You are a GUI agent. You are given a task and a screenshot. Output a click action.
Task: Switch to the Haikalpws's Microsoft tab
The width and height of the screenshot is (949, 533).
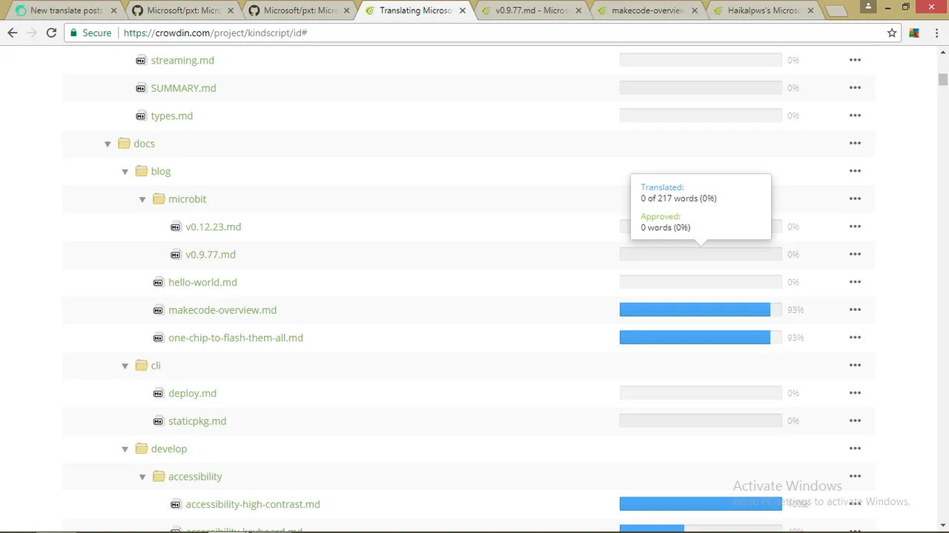764,10
